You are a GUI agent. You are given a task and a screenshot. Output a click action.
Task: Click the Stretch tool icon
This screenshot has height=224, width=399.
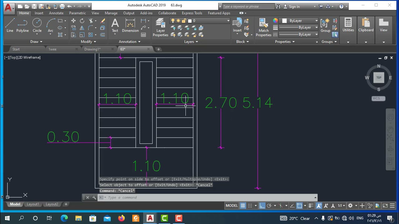pyautogui.click(x=73, y=35)
